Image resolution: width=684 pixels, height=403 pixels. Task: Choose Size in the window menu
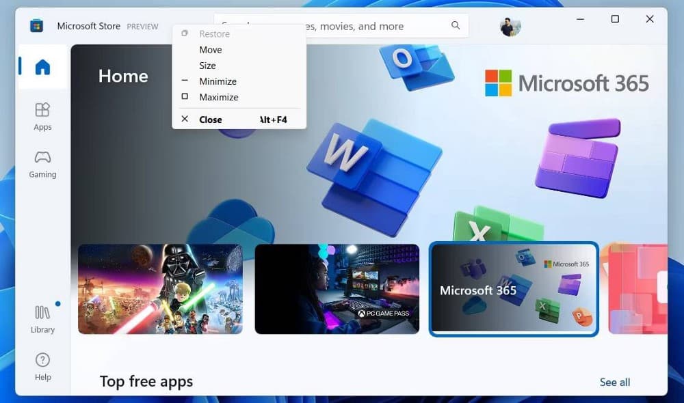207,65
